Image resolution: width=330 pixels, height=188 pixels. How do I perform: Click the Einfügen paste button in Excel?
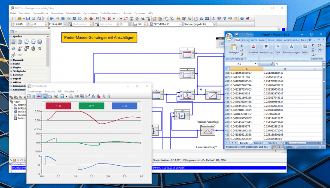coord(234,49)
